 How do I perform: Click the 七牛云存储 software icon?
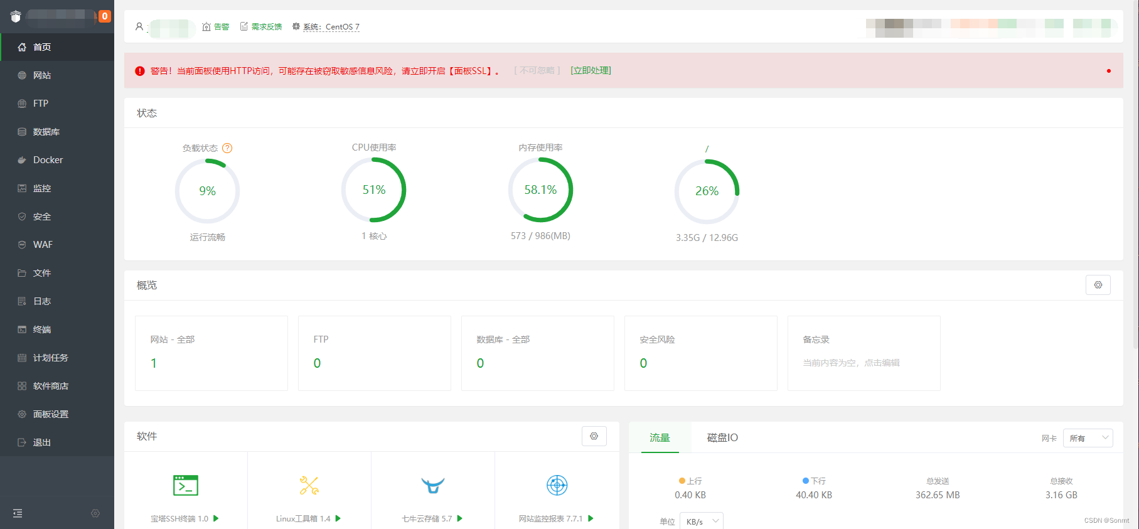pos(432,486)
